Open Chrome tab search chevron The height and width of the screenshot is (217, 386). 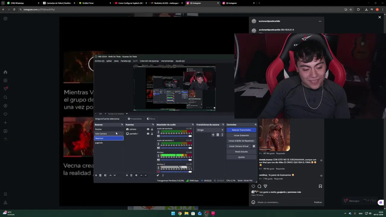(x=3, y=3)
